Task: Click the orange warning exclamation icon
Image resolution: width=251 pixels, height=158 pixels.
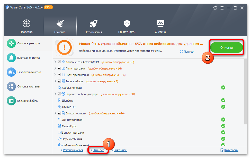Action: [x=64, y=47]
